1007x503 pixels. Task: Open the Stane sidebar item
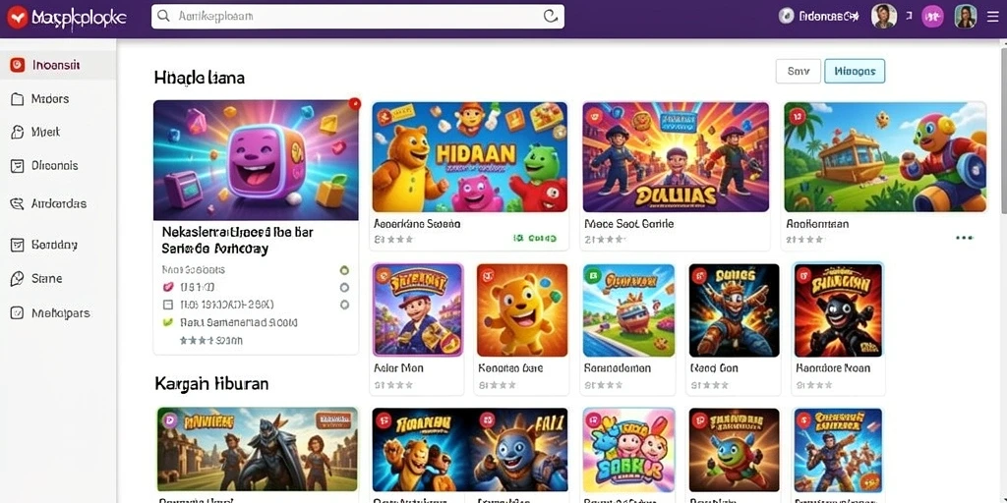(x=37, y=278)
